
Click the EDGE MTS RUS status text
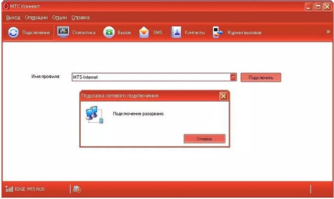pyautogui.click(x=30, y=189)
